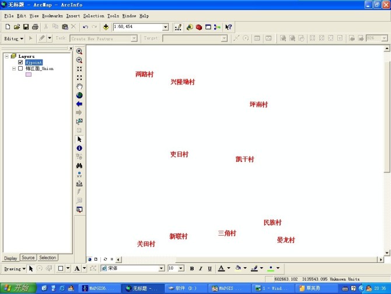Click the Add Data button
This screenshot has height=294, width=391.
[x=106, y=27]
